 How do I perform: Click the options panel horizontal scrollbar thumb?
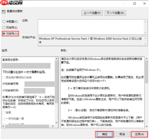click(27, 126)
